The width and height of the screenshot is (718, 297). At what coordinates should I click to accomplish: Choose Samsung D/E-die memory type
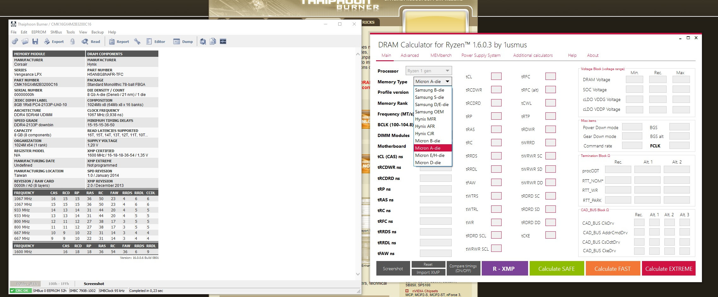(x=433, y=104)
